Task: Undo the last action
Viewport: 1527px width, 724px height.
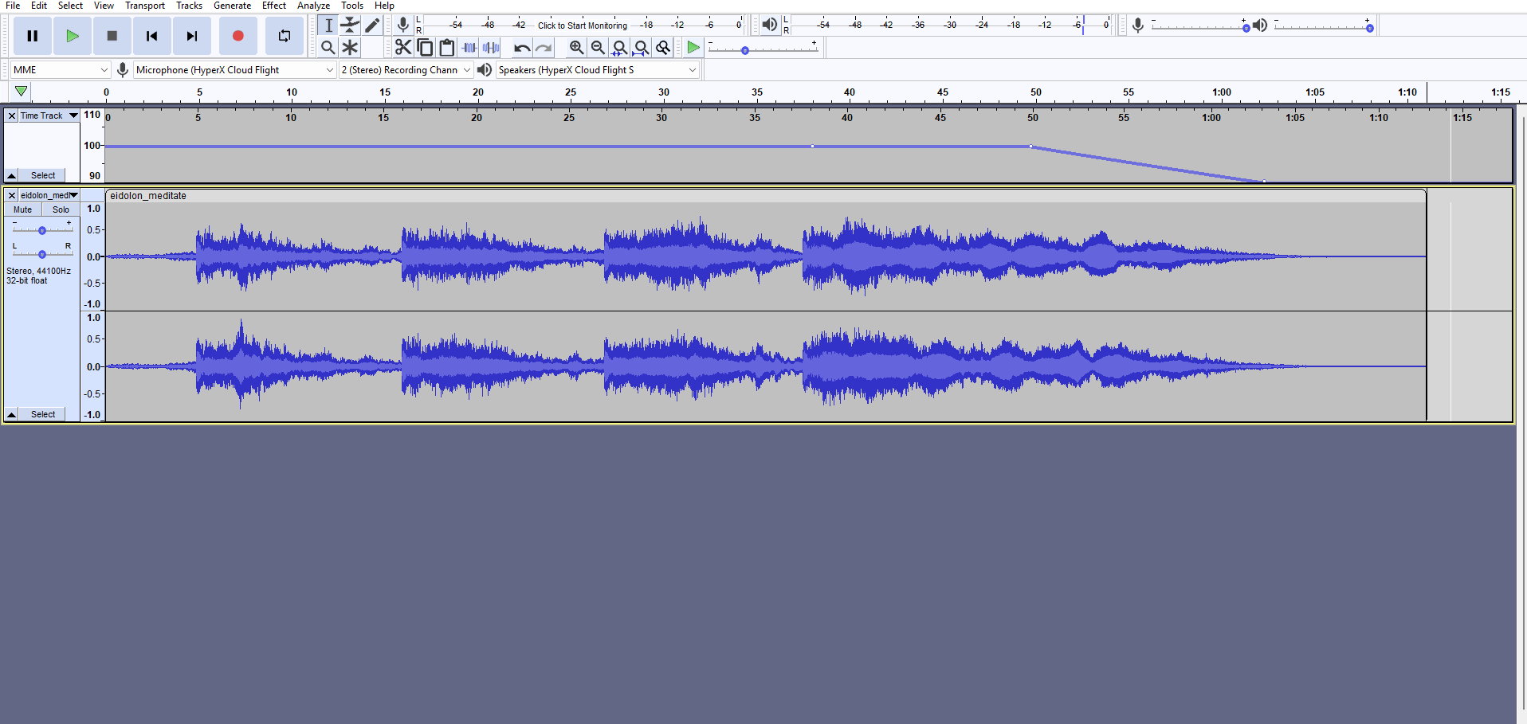Action: pyautogui.click(x=522, y=48)
